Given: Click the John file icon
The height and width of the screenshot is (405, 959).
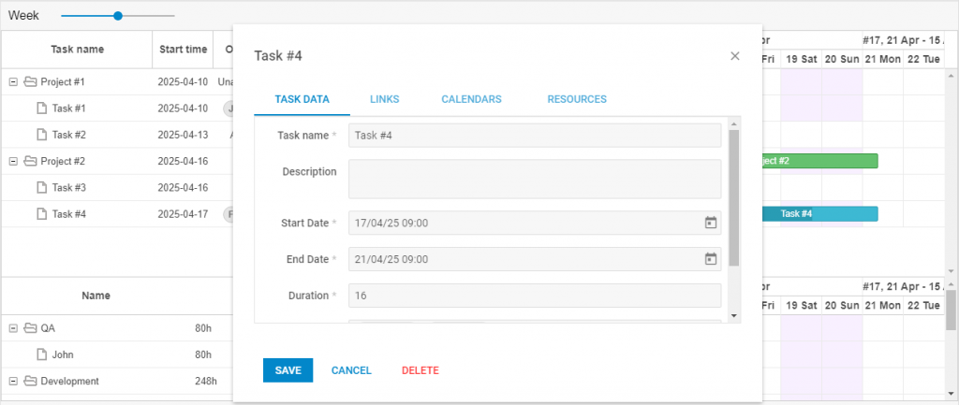Looking at the screenshot, I should point(41,354).
